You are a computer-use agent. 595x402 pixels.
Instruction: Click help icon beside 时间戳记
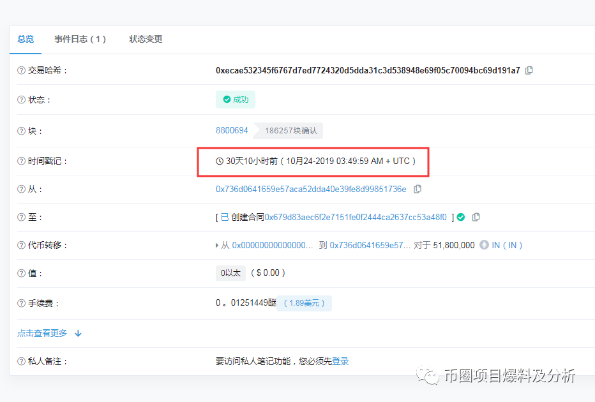click(x=21, y=161)
